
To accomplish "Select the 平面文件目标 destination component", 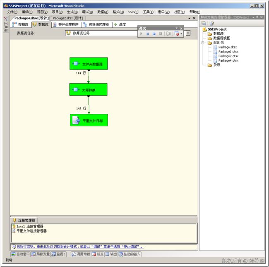I will [89, 120].
